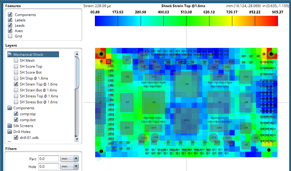This screenshot has height=171, width=291.
Task: Click the Drill Holes folder icon
Action: [x=10, y=132]
